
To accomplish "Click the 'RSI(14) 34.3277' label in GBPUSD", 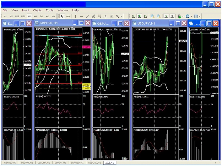I will (43, 96).
